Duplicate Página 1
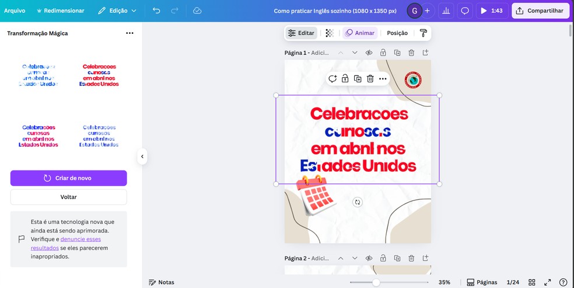 click(x=397, y=53)
